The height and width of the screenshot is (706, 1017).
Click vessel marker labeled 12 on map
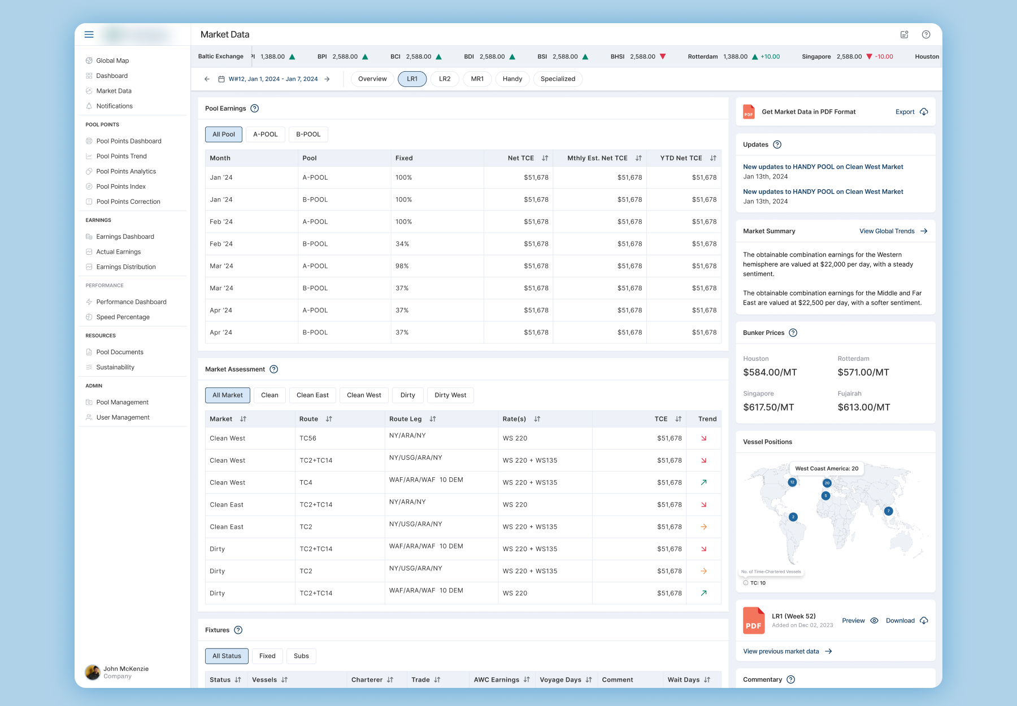[792, 482]
